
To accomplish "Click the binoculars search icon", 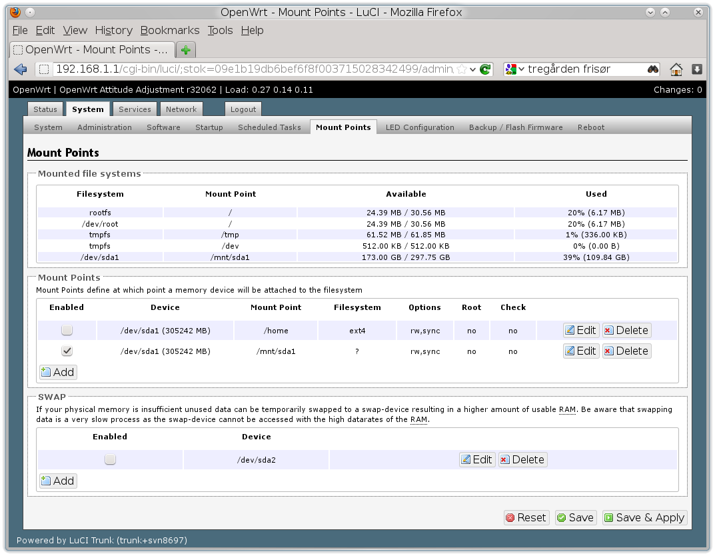I will click(x=653, y=69).
